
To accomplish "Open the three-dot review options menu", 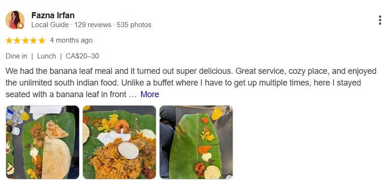I will click(x=380, y=20).
